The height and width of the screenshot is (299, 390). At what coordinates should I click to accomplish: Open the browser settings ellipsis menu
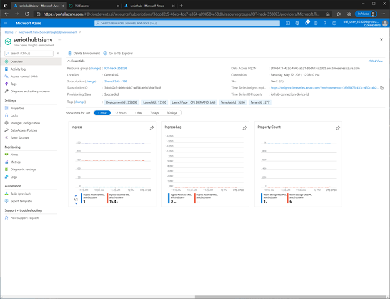click(383, 14)
